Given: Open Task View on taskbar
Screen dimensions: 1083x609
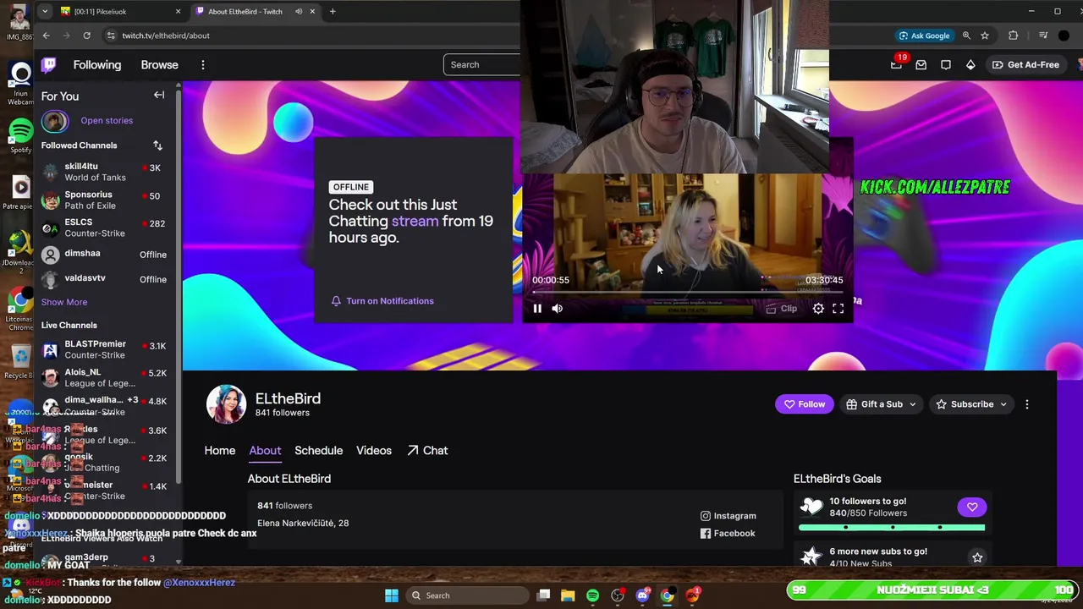Looking at the screenshot, I should click(x=543, y=595).
